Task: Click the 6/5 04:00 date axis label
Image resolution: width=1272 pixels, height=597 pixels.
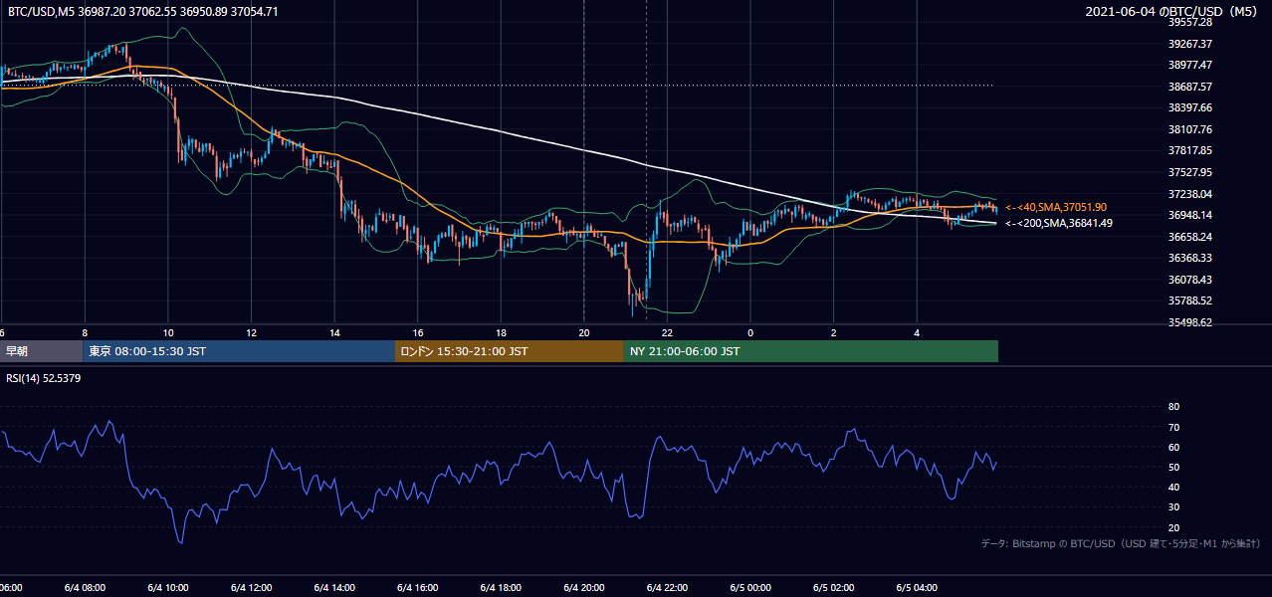Action: pyautogui.click(x=917, y=588)
